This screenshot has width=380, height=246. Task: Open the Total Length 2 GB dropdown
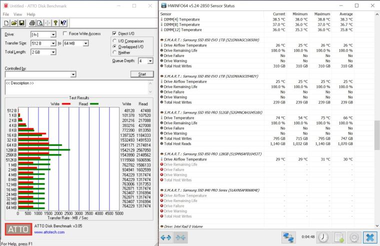point(53,52)
